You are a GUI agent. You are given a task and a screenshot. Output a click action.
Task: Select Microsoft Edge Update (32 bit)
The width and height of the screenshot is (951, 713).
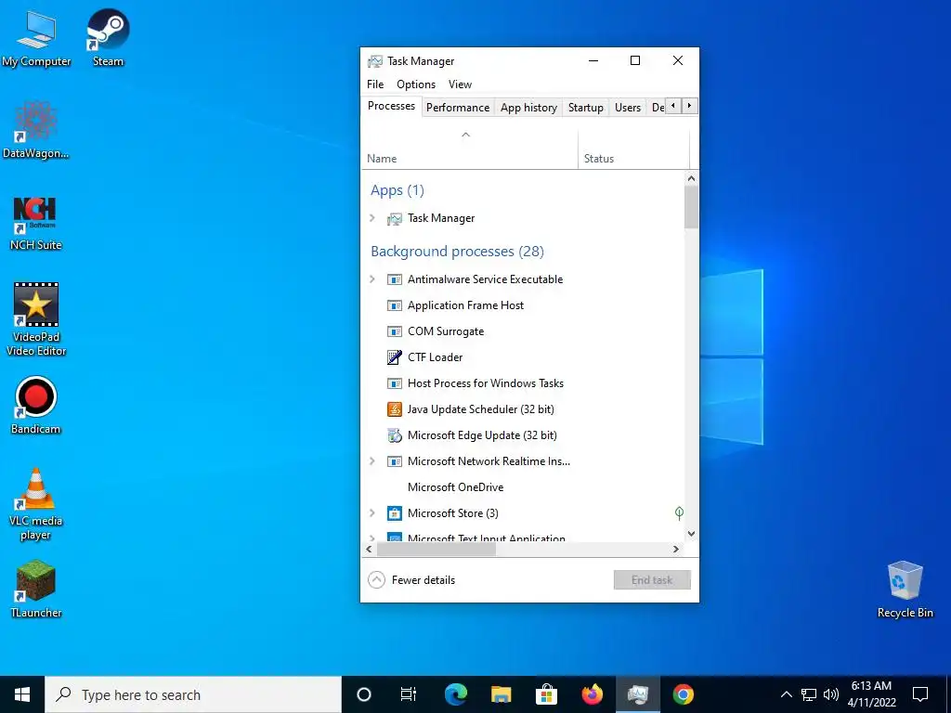tap(523, 435)
